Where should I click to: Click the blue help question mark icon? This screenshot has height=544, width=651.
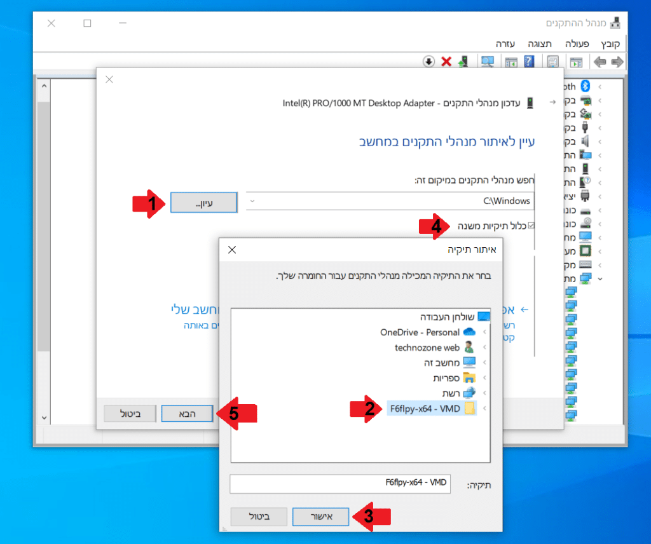point(528,62)
